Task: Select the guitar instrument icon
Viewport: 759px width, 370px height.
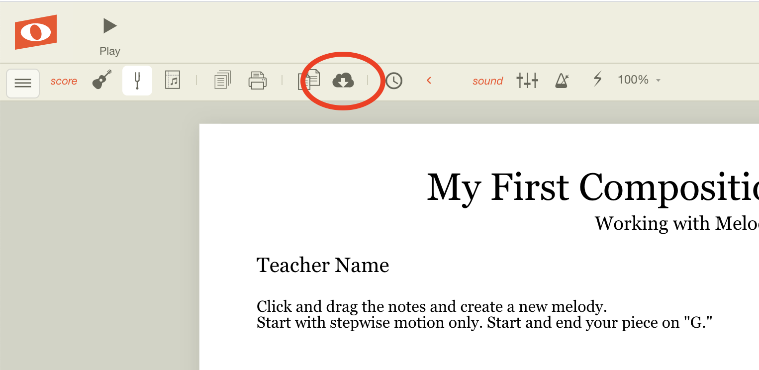Action: [102, 80]
